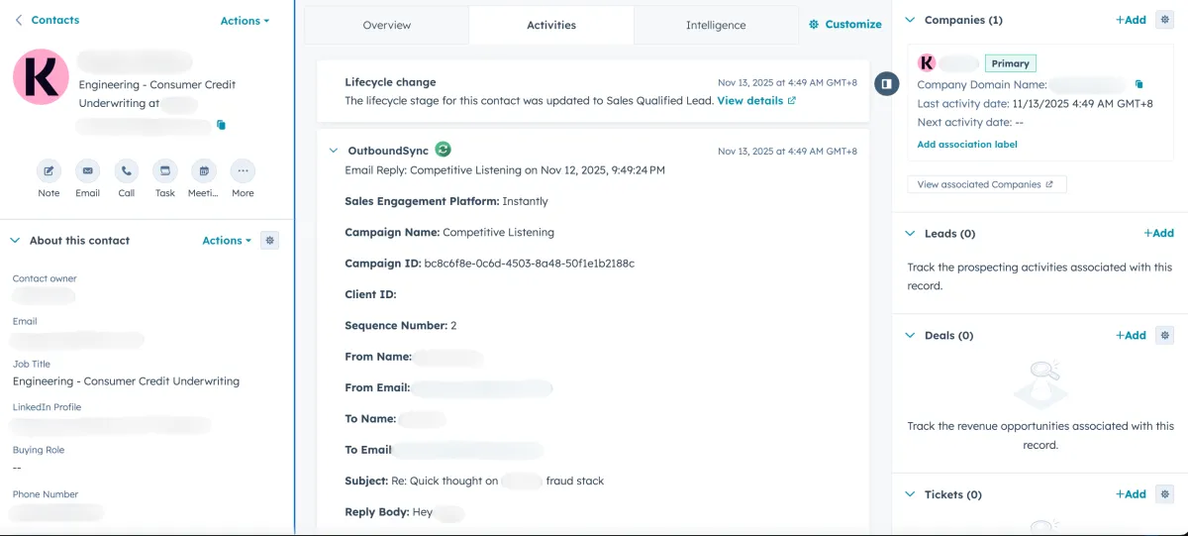Image resolution: width=1188 pixels, height=536 pixels.
Task: Collapse the right sidebar panel
Action: click(x=886, y=84)
